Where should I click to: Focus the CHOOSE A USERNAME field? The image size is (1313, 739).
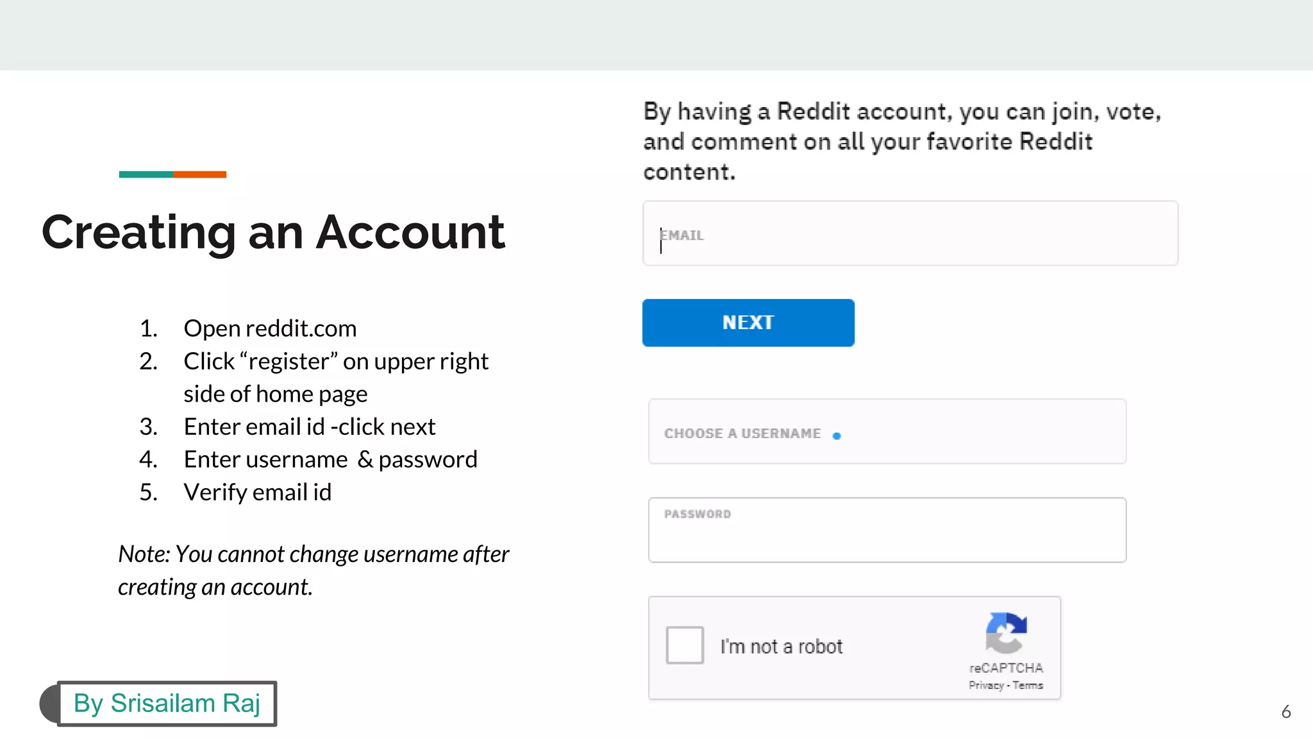(887, 432)
